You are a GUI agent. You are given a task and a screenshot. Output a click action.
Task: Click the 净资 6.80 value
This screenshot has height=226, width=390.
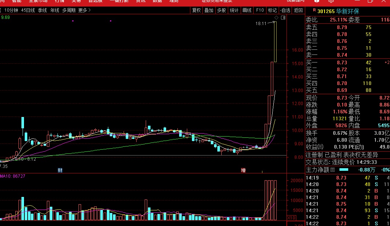click(342, 140)
